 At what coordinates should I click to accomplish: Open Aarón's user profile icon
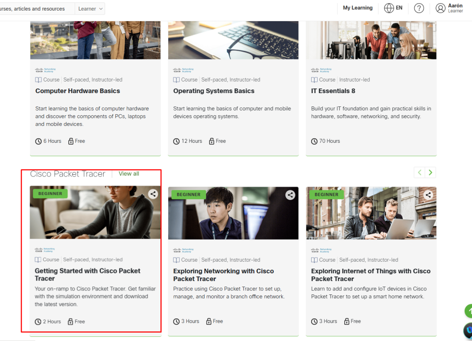click(x=440, y=8)
